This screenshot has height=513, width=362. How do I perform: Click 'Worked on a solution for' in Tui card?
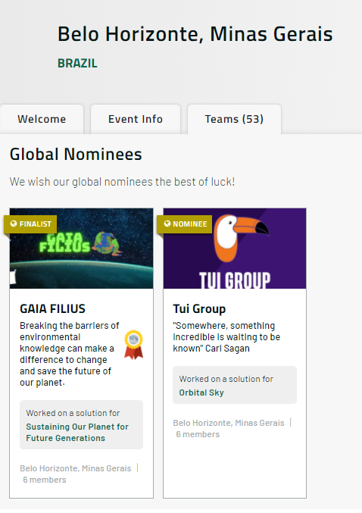(226, 379)
